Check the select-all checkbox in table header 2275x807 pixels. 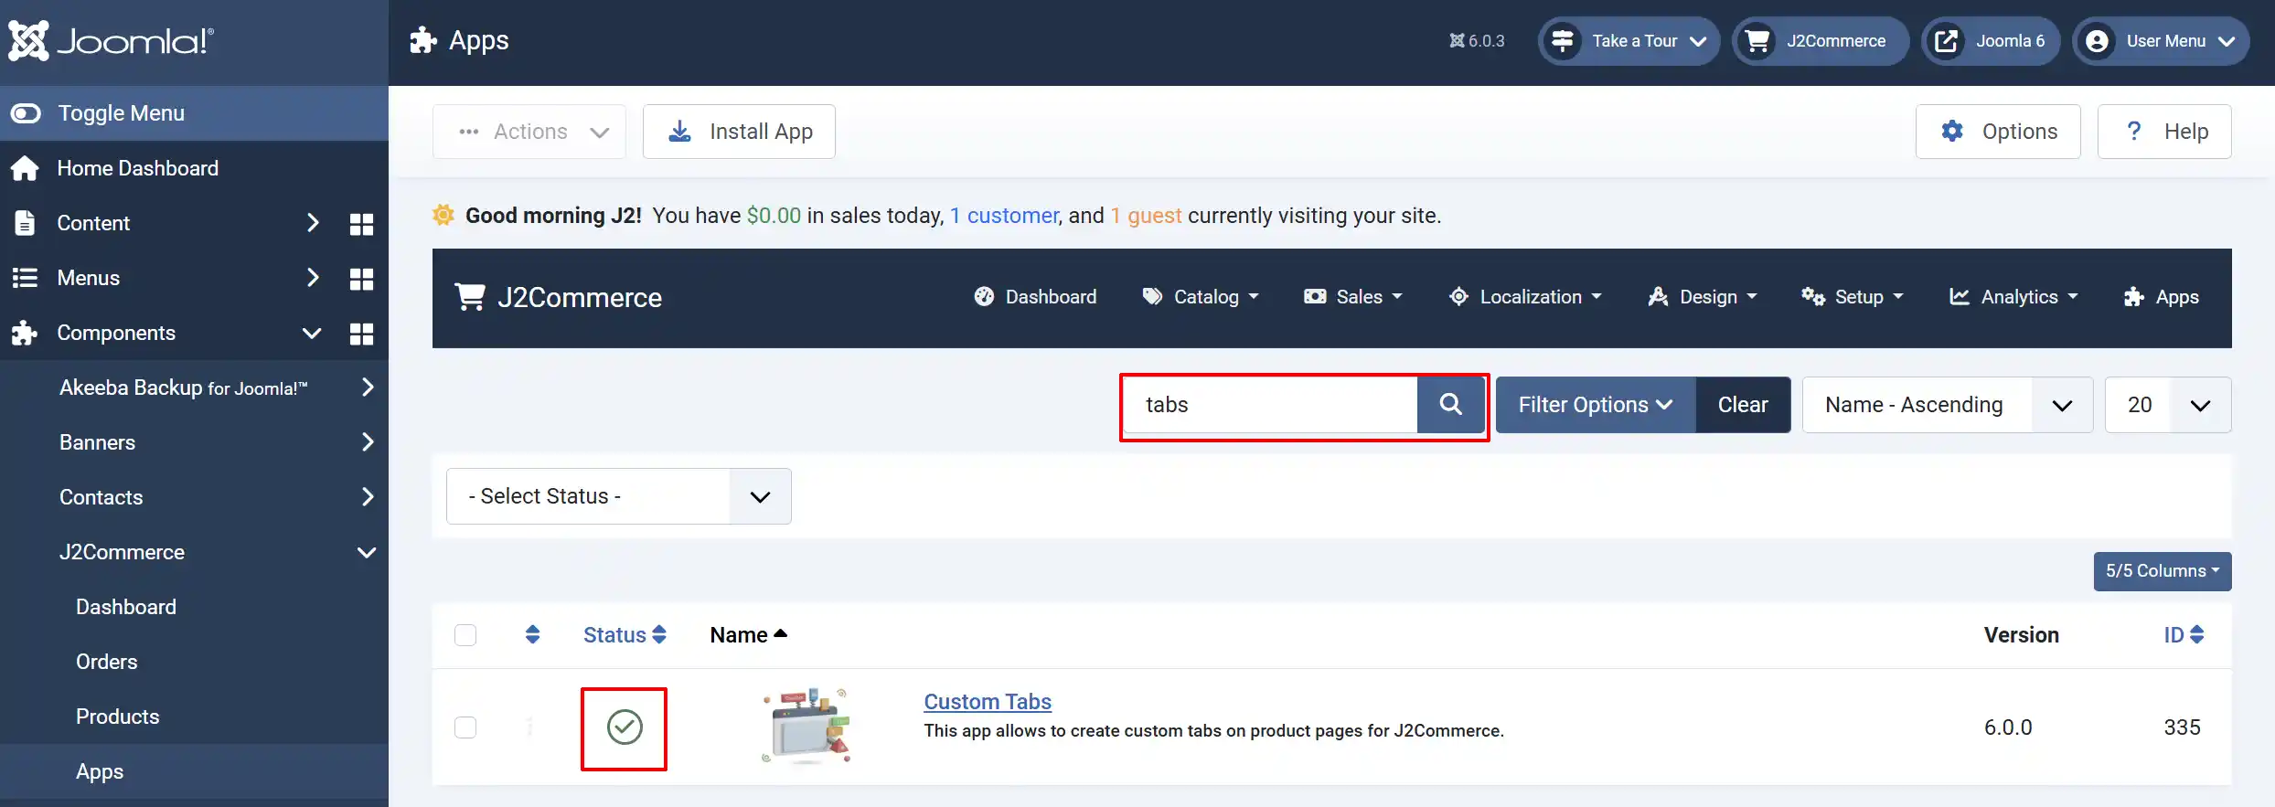pyautogui.click(x=465, y=635)
